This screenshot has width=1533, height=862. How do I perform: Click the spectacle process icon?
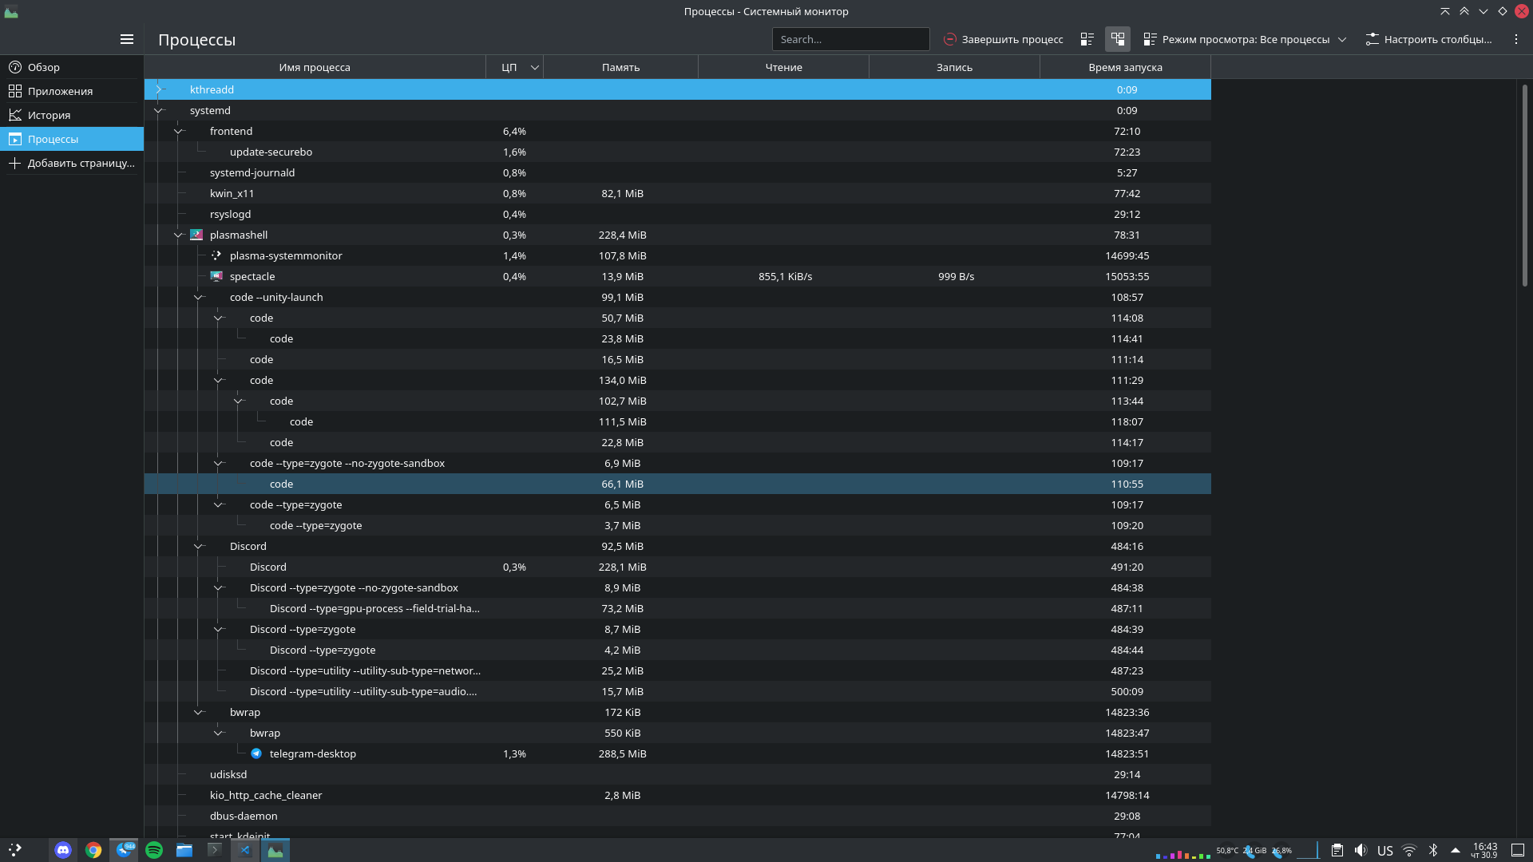(216, 276)
